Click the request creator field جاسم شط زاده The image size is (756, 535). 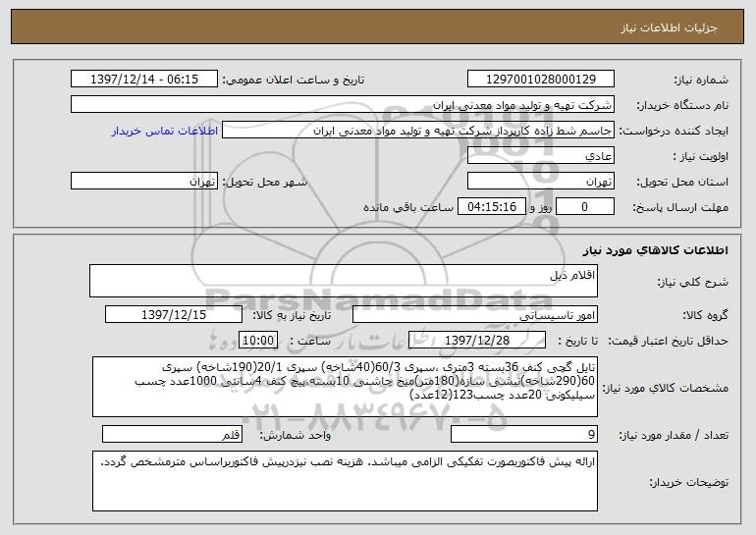coord(418,131)
